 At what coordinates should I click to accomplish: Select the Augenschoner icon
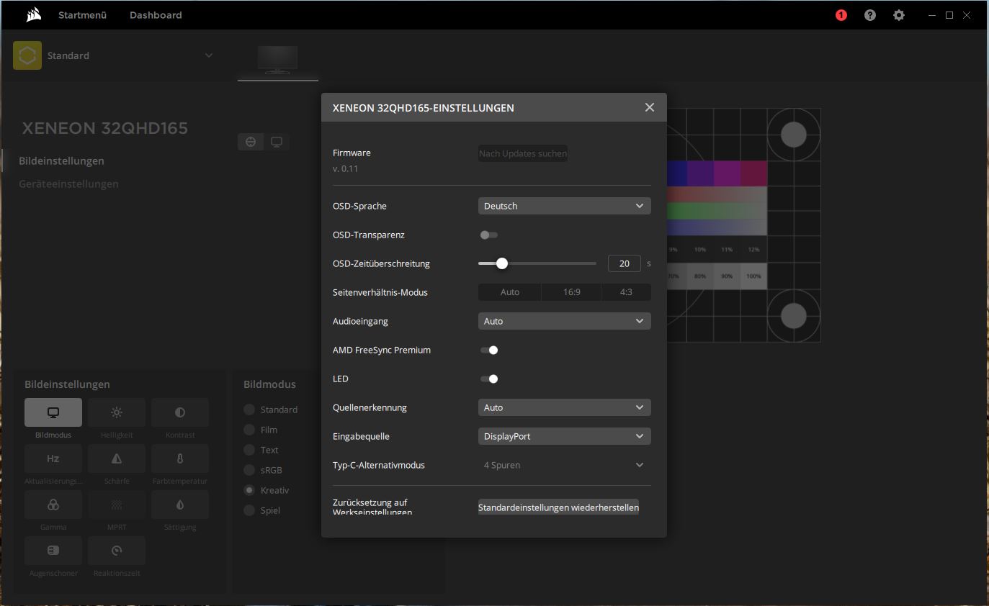click(53, 551)
